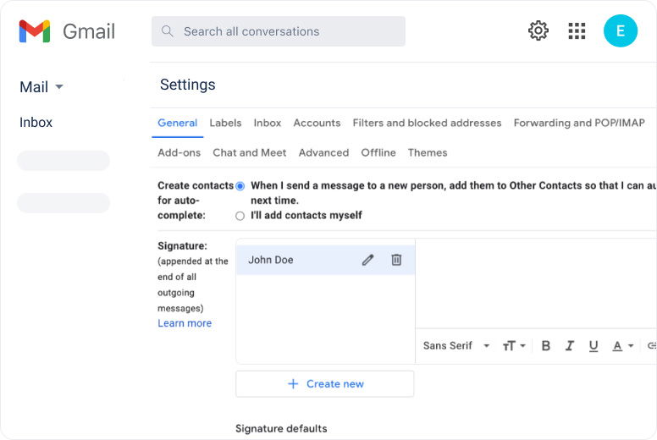Open the Learn more link under Signature
This screenshot has width=657, height=440.
(x=185, y=323)
